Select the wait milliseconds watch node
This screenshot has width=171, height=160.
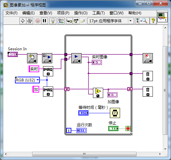(x=115, y=113)
